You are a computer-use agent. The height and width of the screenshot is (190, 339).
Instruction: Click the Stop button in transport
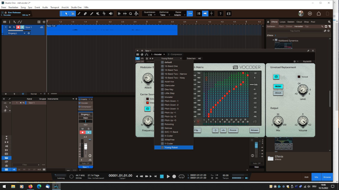tap(162, 176)
